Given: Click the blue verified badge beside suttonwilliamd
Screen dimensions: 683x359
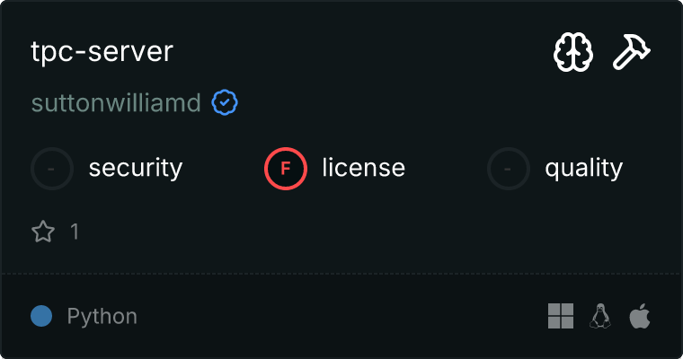Looking at the screenshot, I should coord(224,103).
